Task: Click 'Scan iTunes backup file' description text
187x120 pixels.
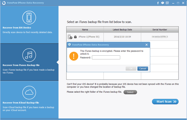Action: 28,71
